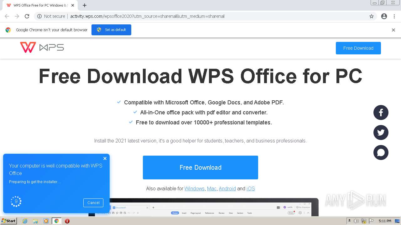This screenshot has height=225, width=401.
Task: Close the WPS Office browser tab
Action: (x=73, y=5)
